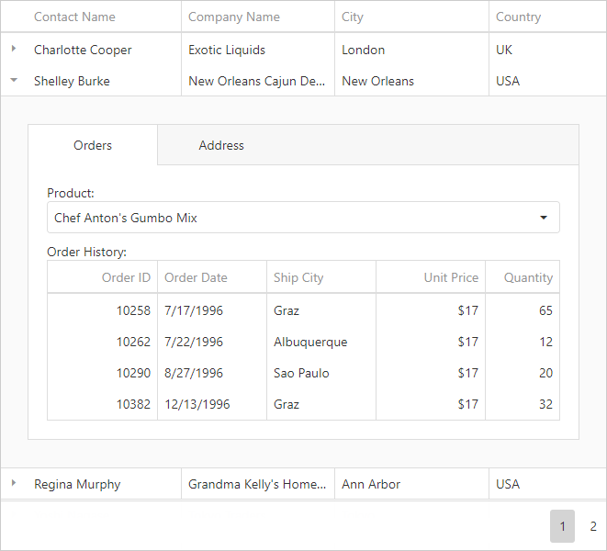Sort by Company Name column header
Viewport: 607px width, 551px height.
point(233,17)
